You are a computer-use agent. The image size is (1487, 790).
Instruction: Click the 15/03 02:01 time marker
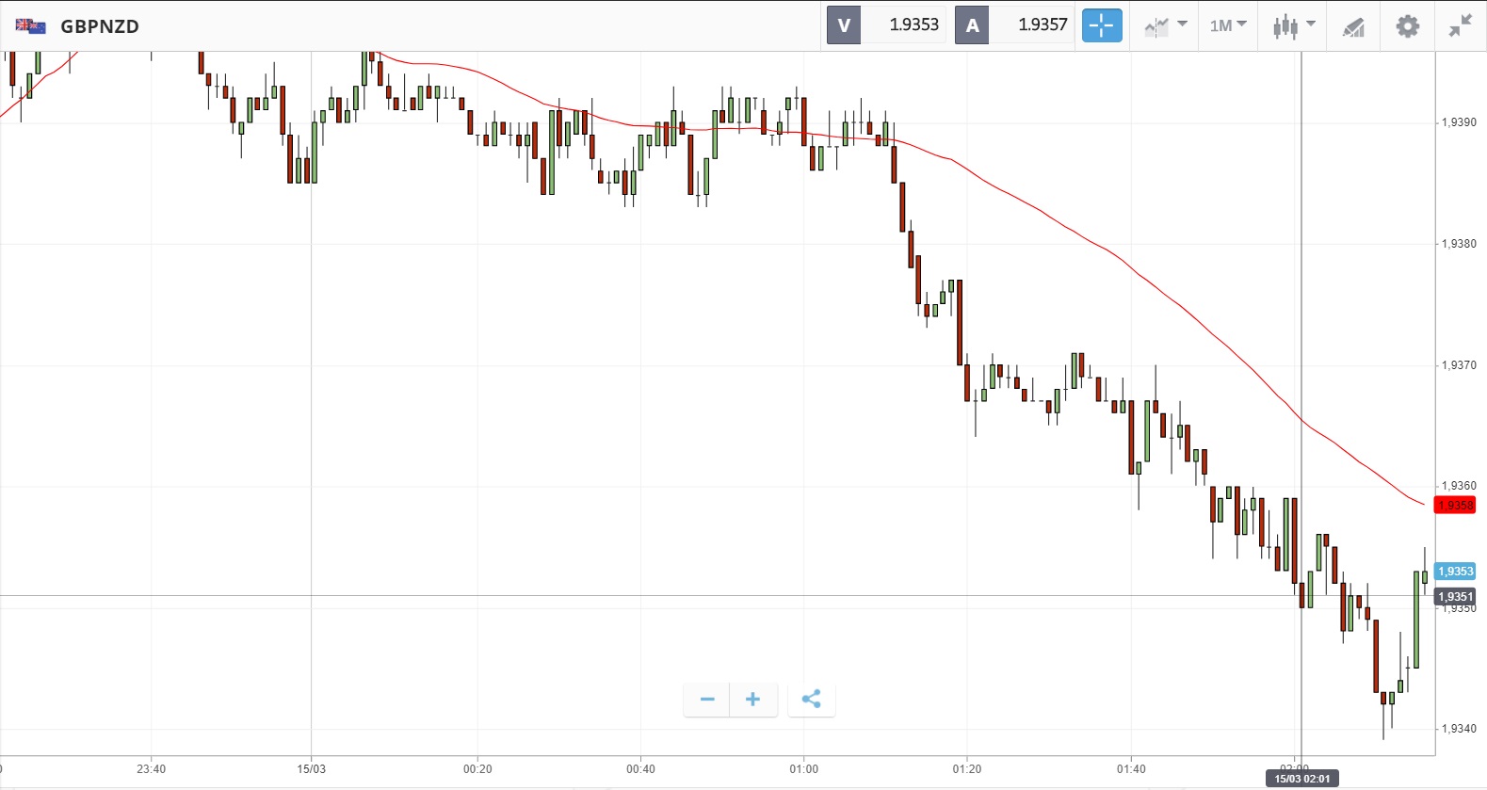(1302, 779)
